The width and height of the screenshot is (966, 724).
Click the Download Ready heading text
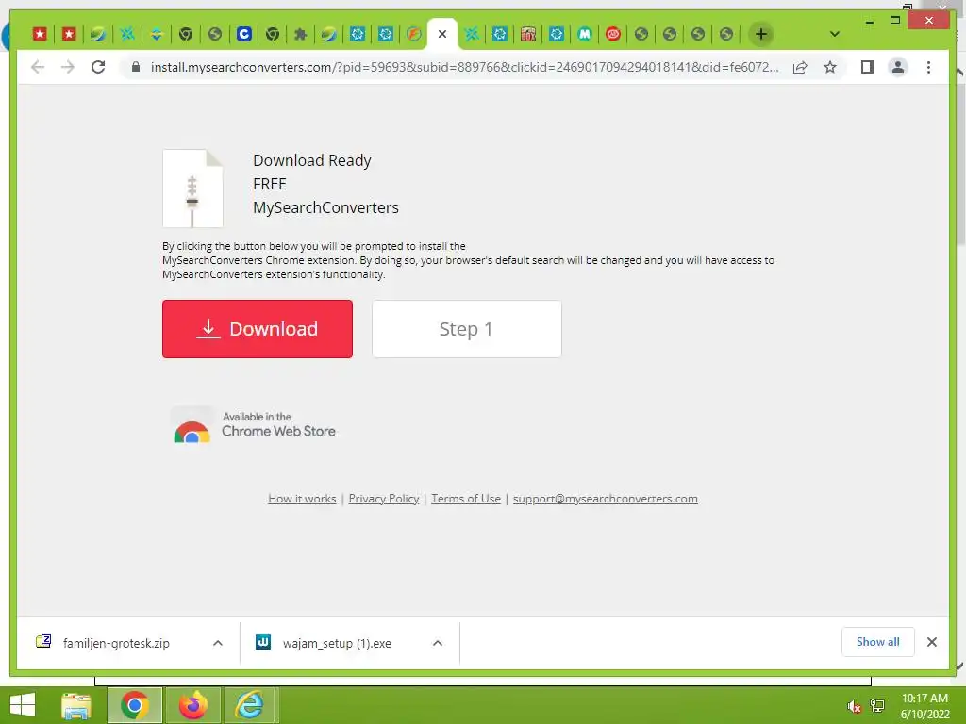(x=312, y=160)
